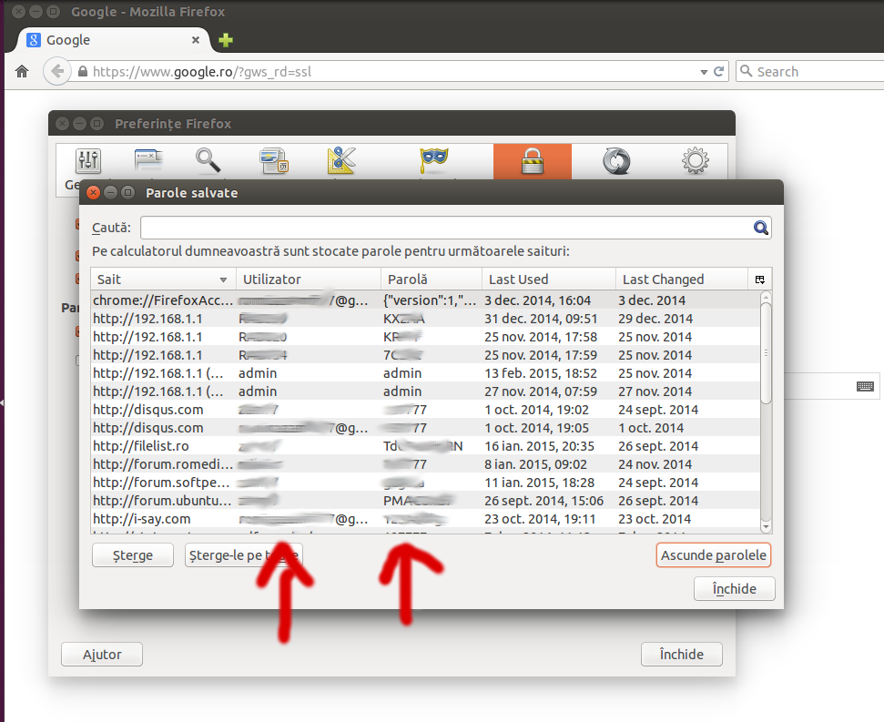This screenshot has height=722, width=884.
Task: Click the browser URL address field
Action: pos(394,72)
